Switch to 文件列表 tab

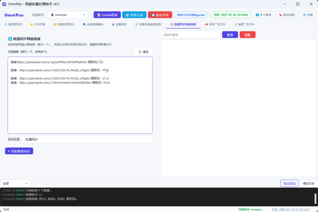38,24
